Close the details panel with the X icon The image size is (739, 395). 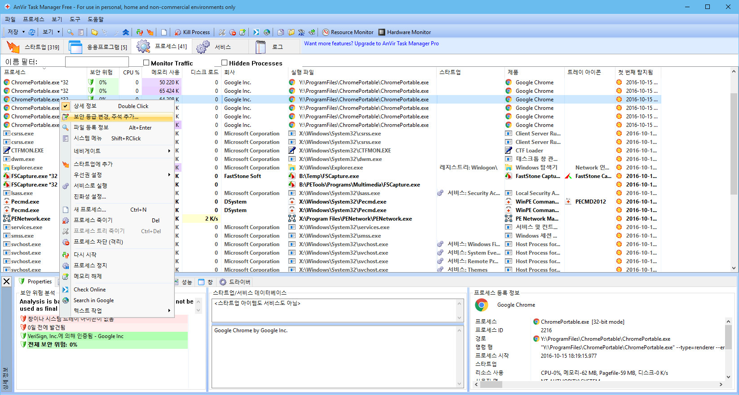point(7,282)
